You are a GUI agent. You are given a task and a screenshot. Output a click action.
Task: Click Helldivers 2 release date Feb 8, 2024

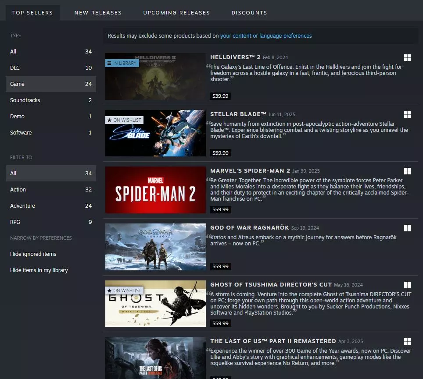[x=275, y=57]
